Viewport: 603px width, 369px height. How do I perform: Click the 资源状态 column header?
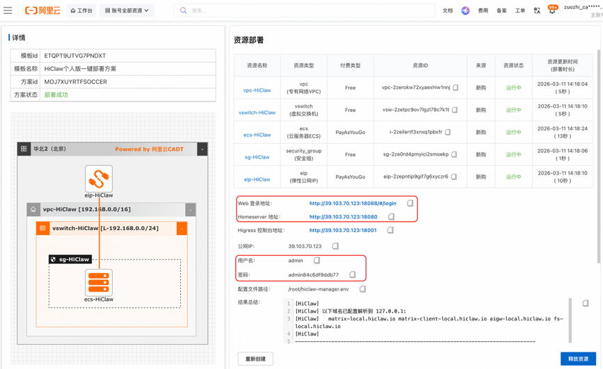(x=513, y=65)
